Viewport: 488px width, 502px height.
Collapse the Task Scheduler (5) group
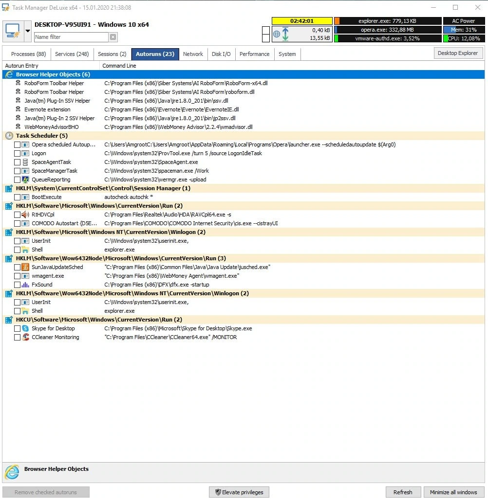[x=244, y=136]
